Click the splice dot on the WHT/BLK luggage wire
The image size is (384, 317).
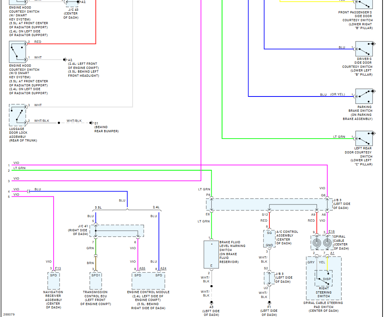pyautogui.click(x=59, y=123)
